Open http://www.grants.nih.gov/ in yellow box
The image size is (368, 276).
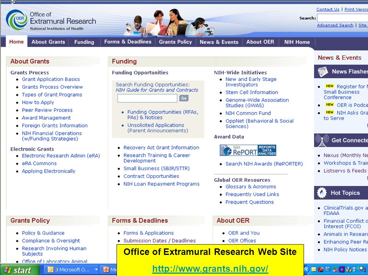point(210,268)
